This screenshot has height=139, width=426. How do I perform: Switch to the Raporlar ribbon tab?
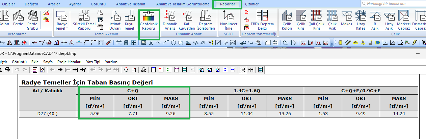[x=227, y=4]
